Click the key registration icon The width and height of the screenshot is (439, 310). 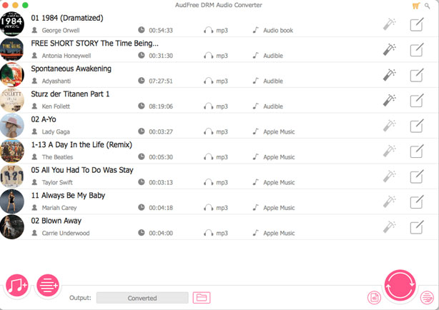point(428,6)
